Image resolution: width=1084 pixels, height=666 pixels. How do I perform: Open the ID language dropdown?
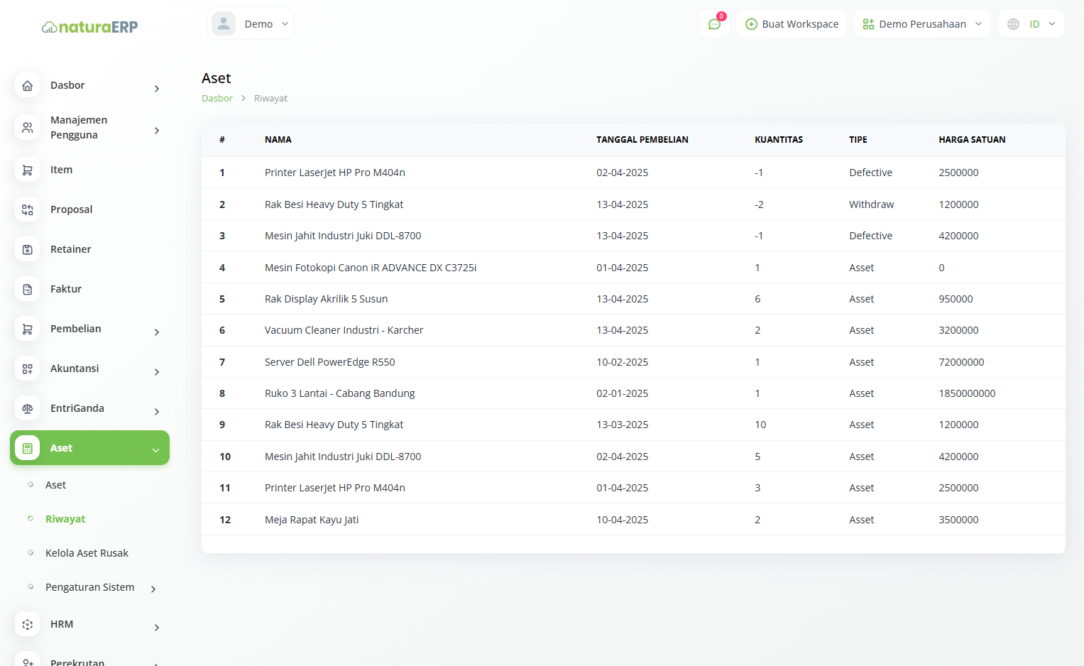[1031, 24]
